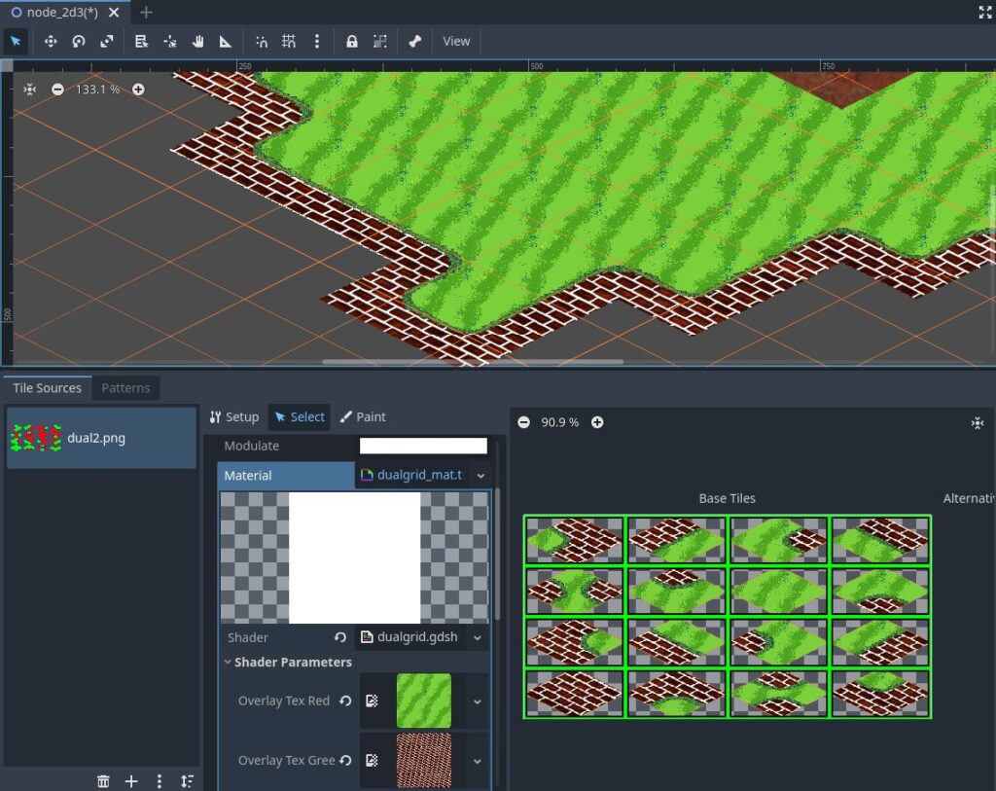Open the skeleton options bone menu

click(416, 41)
